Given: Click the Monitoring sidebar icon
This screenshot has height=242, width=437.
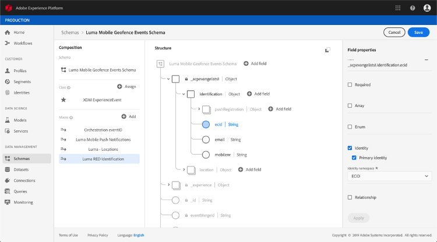Looking at the screenshot, I should (x=8, y=202).
